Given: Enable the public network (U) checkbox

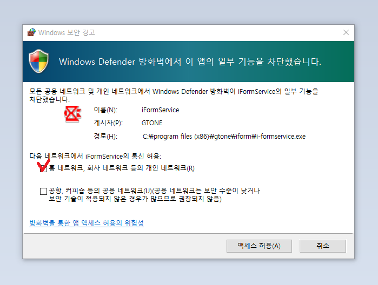Looking at the screenshot, I should pos(43,192).
